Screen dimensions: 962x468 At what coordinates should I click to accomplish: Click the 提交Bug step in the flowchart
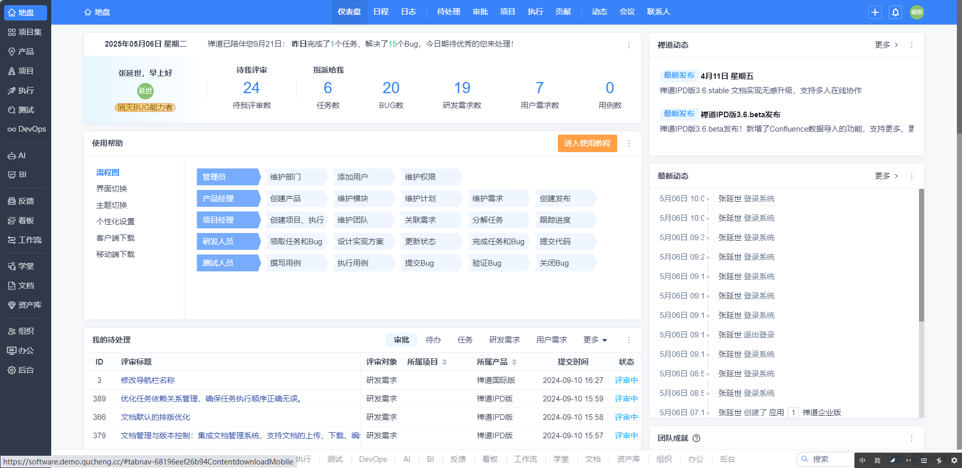[431, 263]
